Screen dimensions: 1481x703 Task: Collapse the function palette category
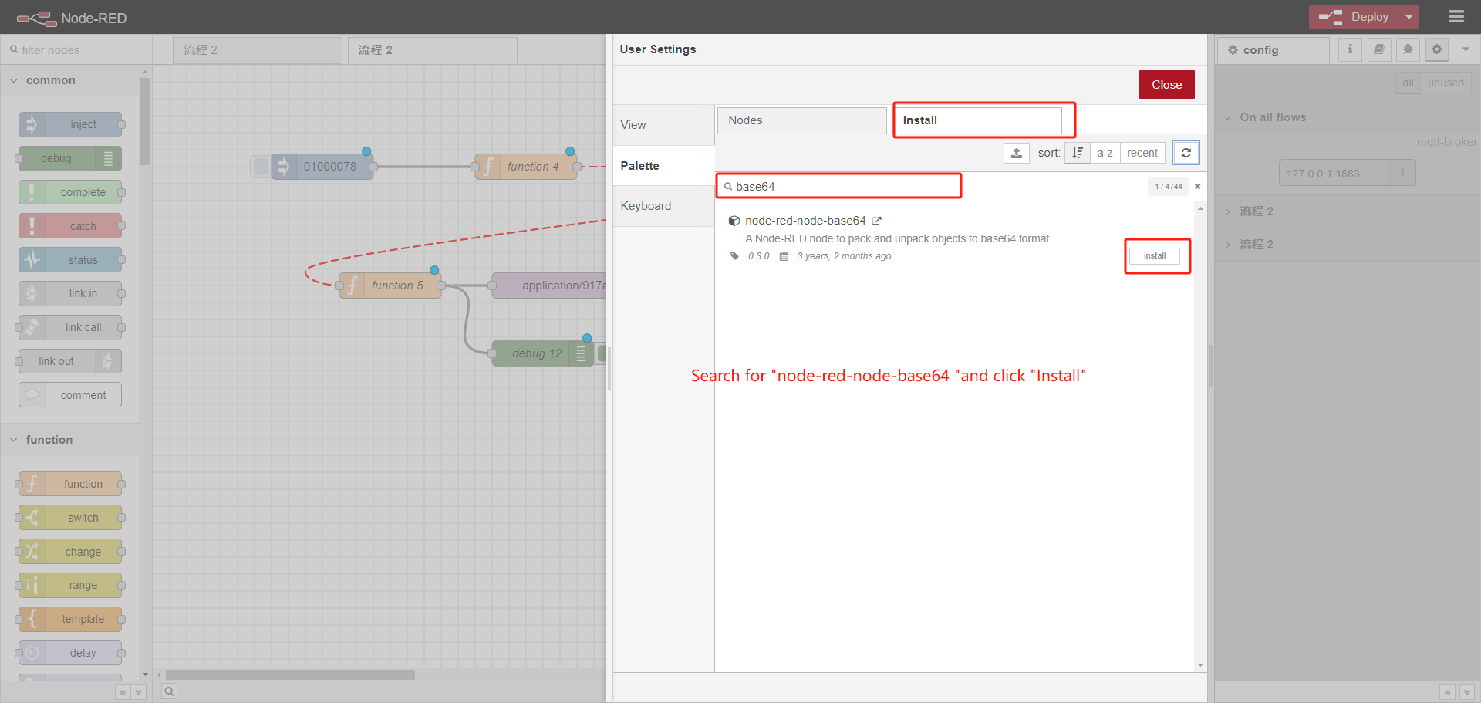click(69, 440)
